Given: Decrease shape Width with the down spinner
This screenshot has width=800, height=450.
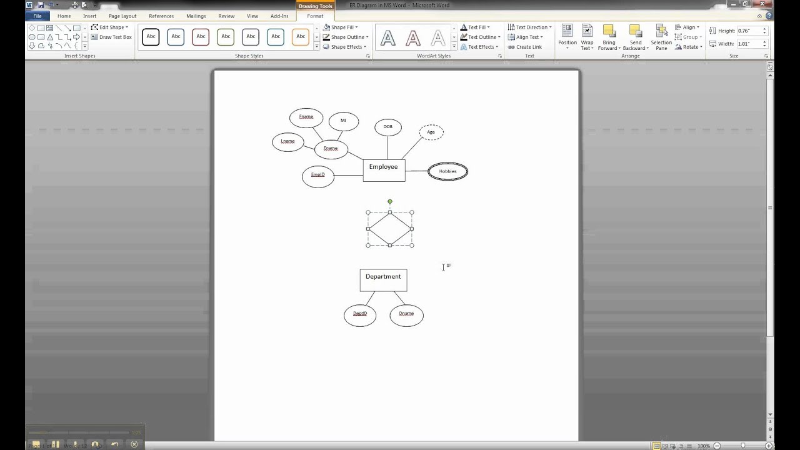Looking at the screenshot, I should [764, 46].
